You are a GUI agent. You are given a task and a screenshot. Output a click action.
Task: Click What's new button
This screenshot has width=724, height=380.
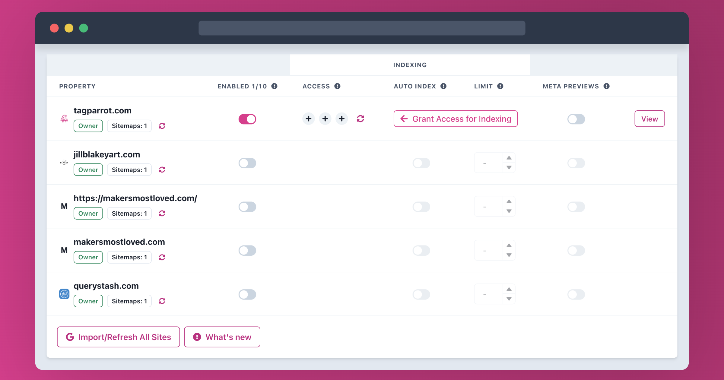point(222,337)
